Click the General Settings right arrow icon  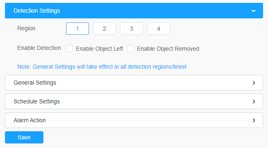point(254,83)
